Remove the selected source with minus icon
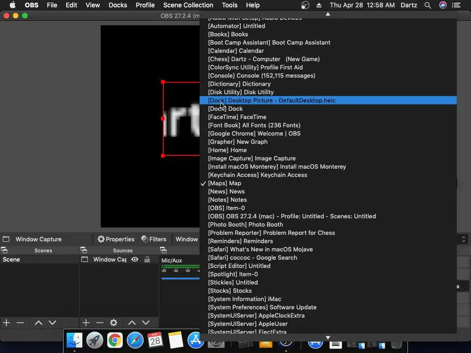This screenshot has height=353, width=471. [99, 323]
